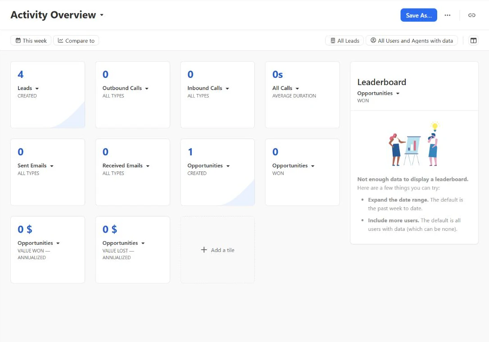The image size is (489, 342).
Task: Open the Activity Overview title dropdown
Action: (x=102, y=15)
